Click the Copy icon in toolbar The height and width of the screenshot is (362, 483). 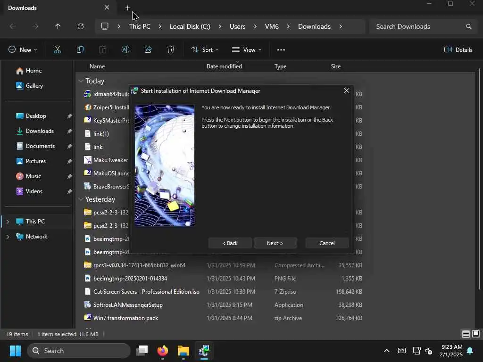coord(80,49)
